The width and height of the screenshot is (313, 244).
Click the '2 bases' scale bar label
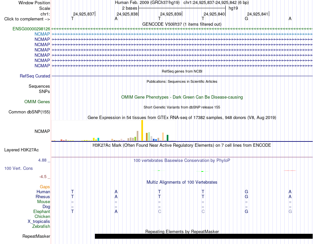[129, 8]
